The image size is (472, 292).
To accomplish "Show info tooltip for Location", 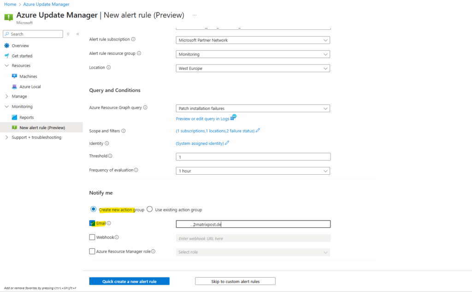I will coord(109,68).
